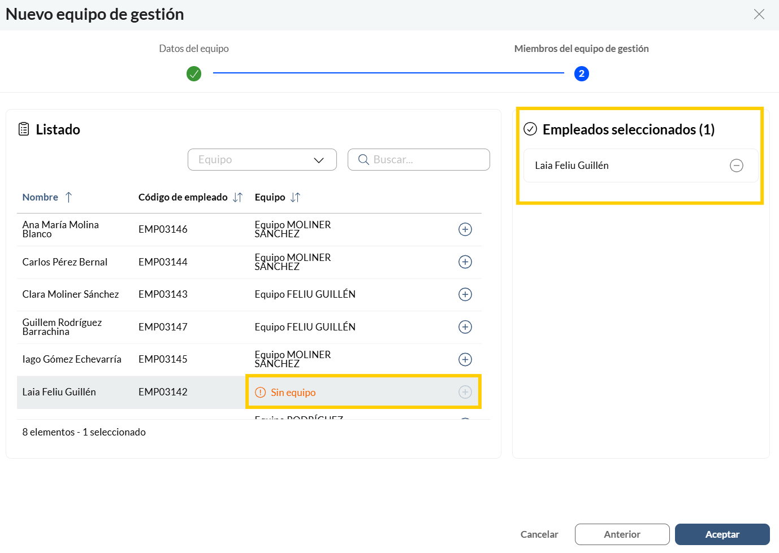779x553 pixels.
Task: Select the Laia Feliu Guillén row
Action: (249, 392)
